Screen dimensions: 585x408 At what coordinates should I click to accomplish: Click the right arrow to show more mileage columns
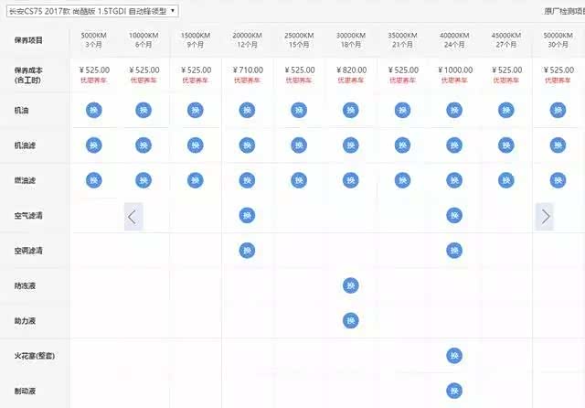click(545, 217)
